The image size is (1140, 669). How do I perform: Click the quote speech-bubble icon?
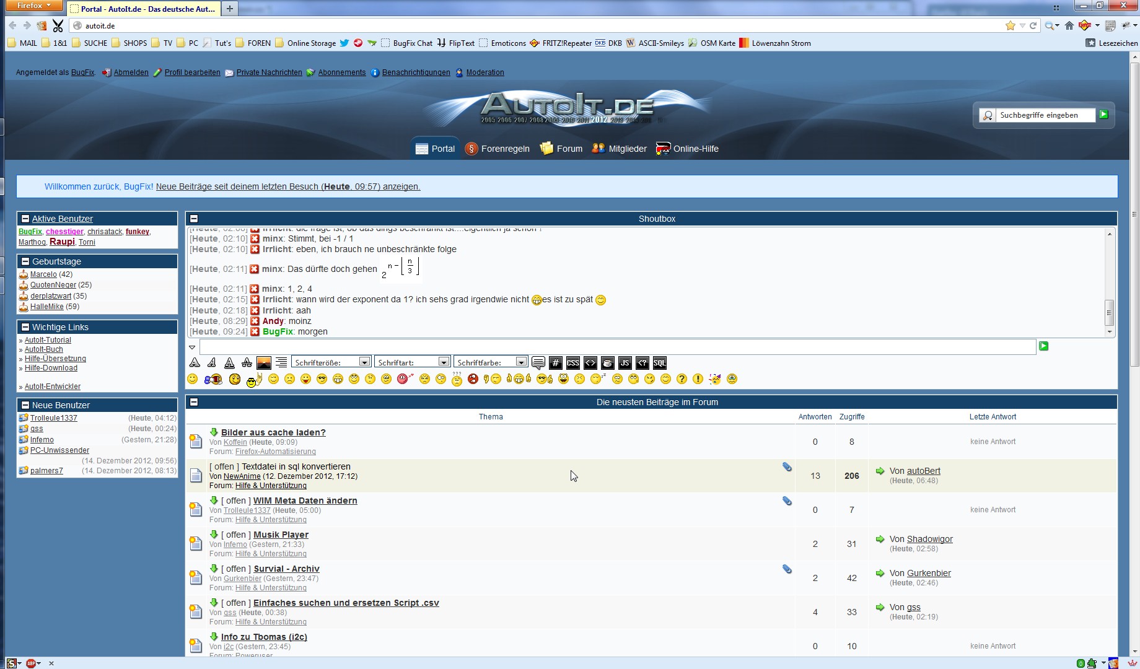pyautogui.click(x=538, y=363)
